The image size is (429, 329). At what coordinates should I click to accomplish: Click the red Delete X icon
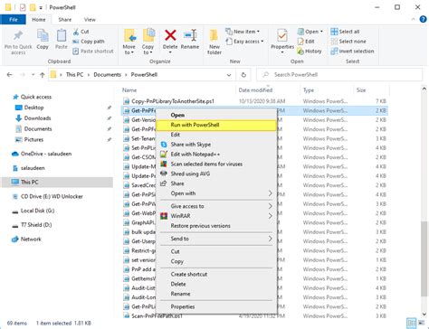170,35
